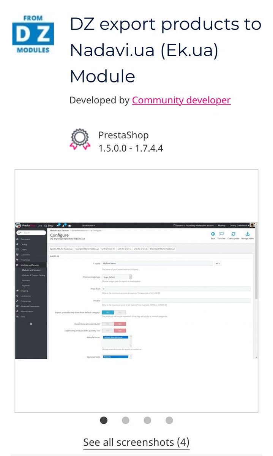The image size is (273, 456).
Task: Click My shop link in the preview header
Action: coord(221,225)
